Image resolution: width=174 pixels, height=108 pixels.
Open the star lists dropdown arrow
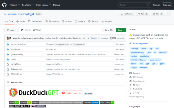(167, 14)
